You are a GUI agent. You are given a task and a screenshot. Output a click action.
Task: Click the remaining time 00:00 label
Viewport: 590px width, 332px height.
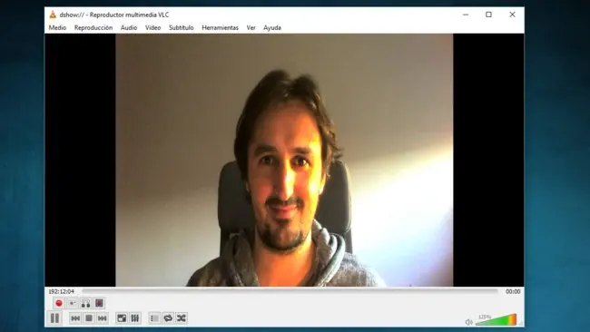click(x=513, y=291)
